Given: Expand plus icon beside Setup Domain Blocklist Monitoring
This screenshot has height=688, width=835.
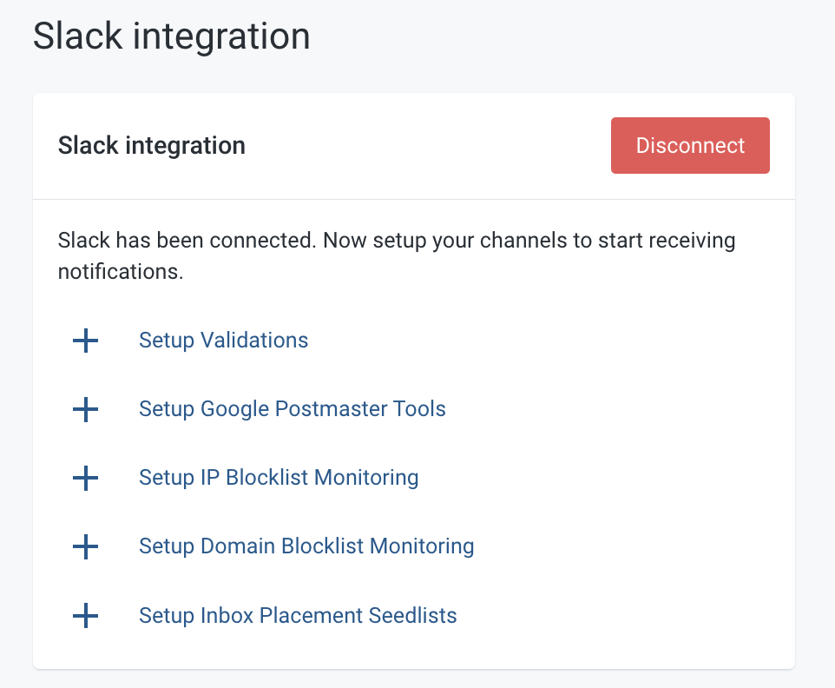Looking at the screenshot, I should pos(85,546).
